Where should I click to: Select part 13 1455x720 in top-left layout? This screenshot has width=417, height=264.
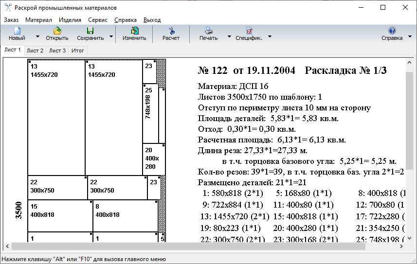coord(56,117)
